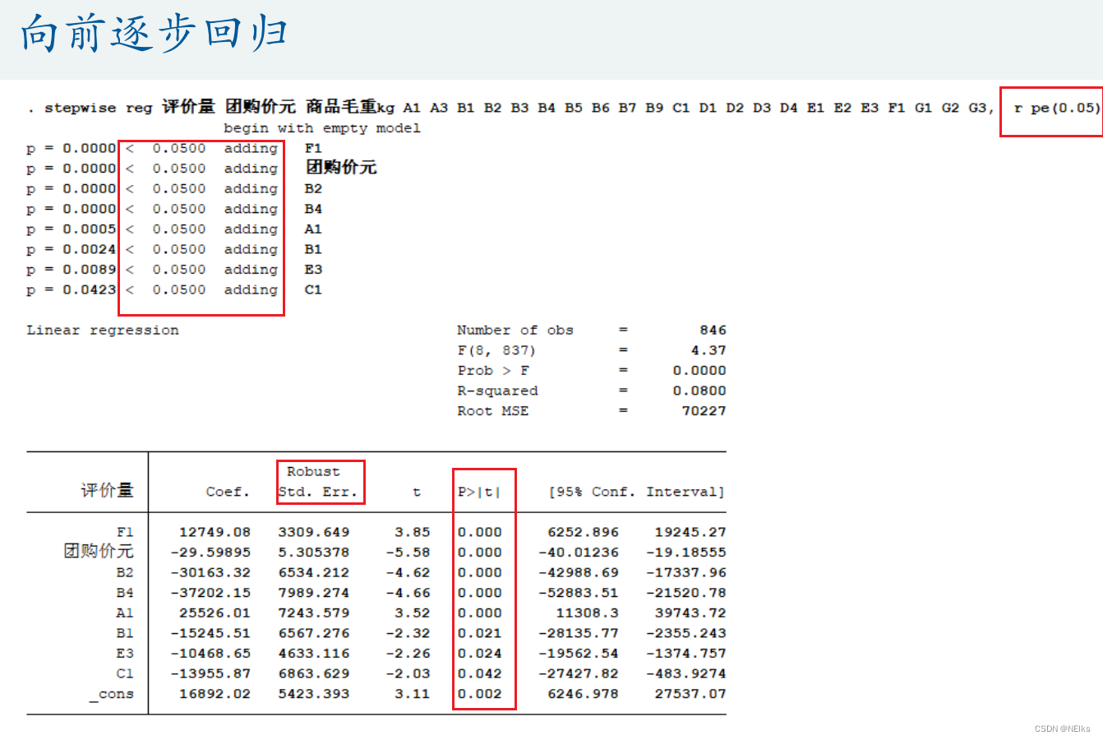Click the 'P>|t|' column header

(479, 493)
